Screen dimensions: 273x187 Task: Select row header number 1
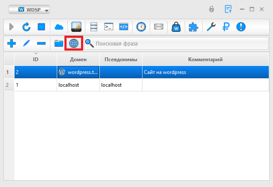tap(9, 72)
